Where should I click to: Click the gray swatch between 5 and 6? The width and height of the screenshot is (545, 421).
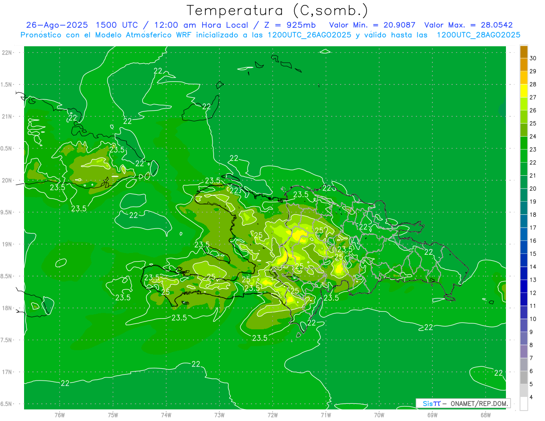pos(524,378)
